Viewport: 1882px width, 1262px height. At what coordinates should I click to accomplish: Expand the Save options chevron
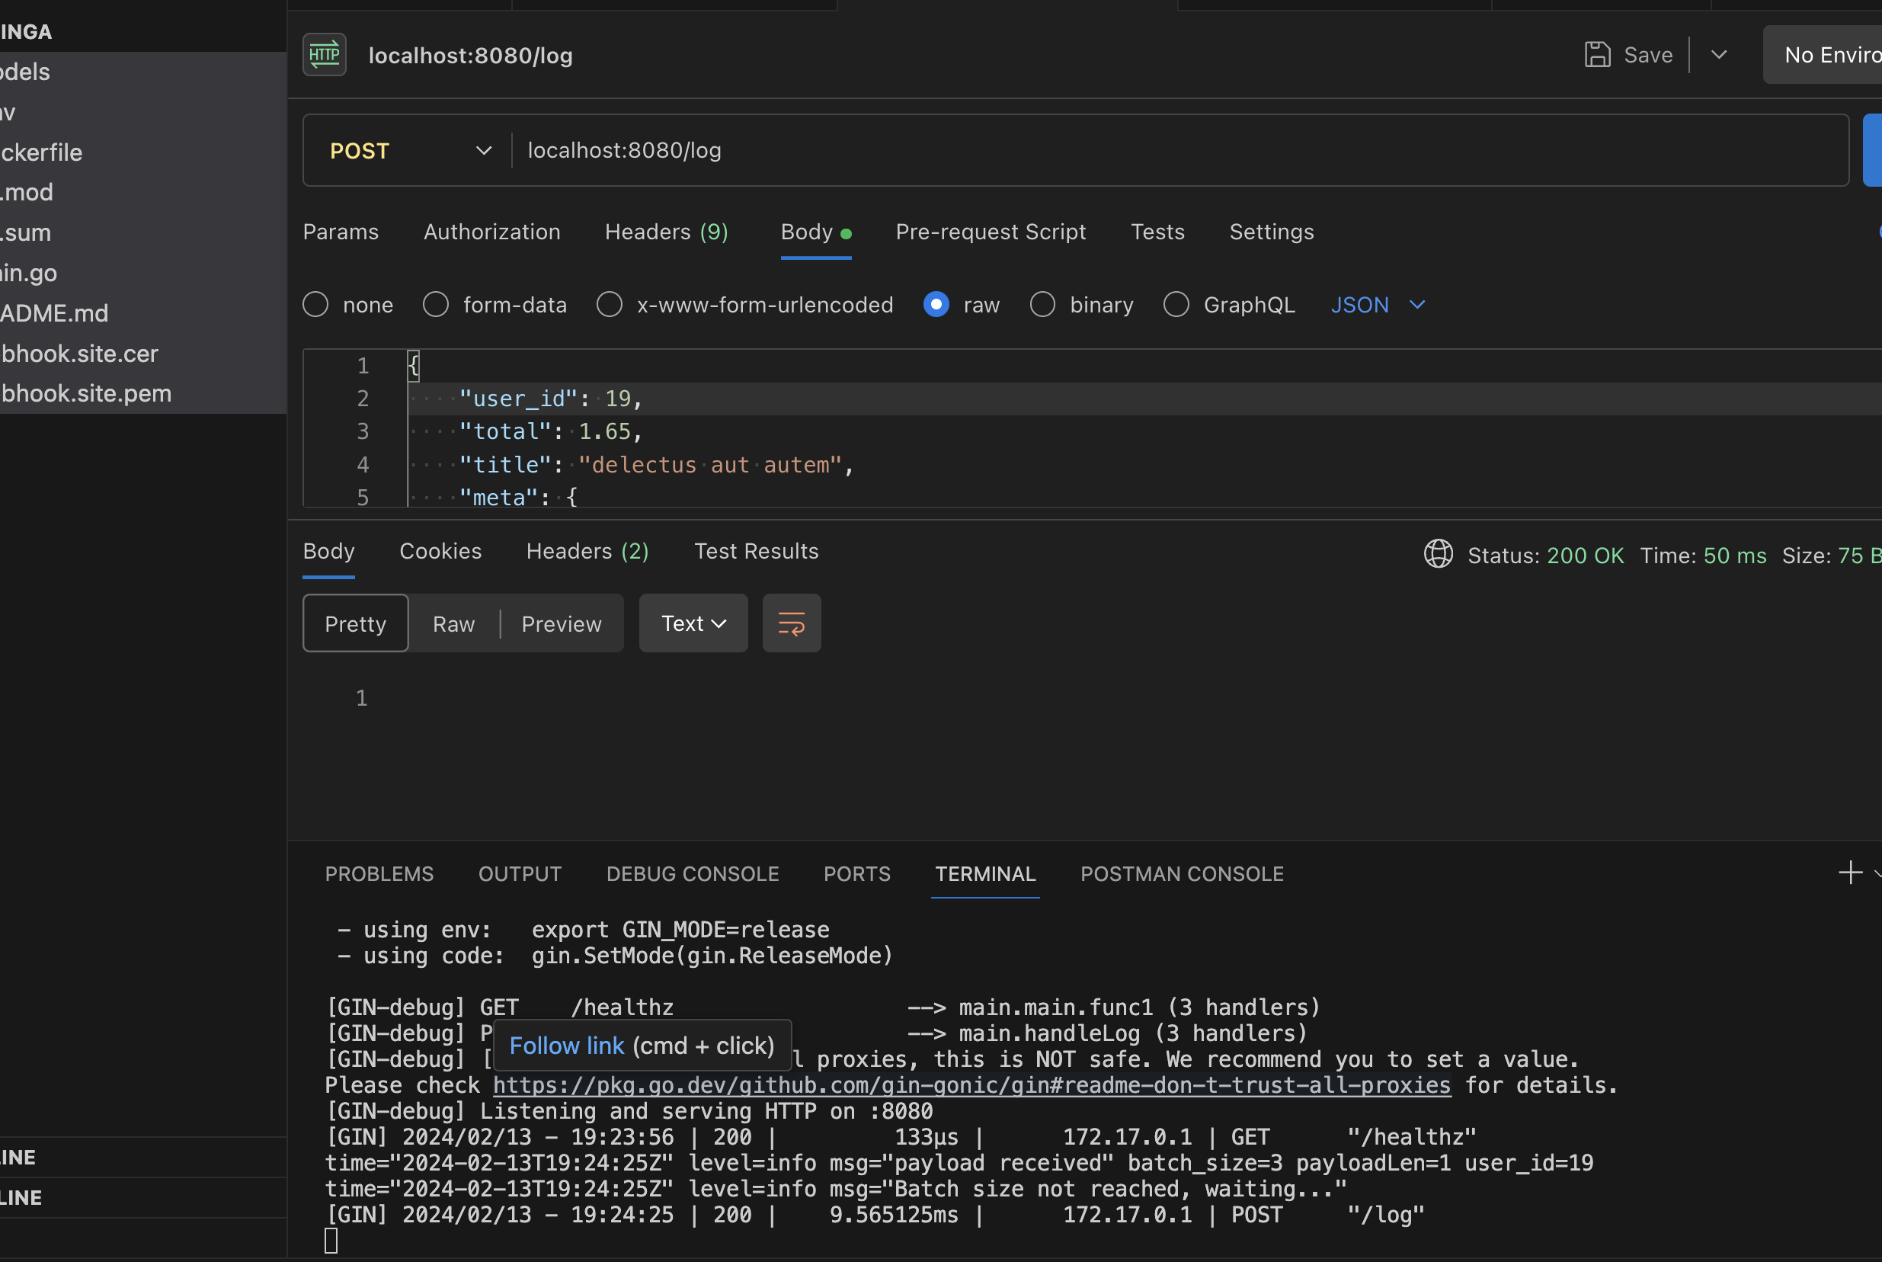(x=1719, y=55)
